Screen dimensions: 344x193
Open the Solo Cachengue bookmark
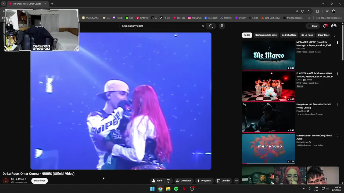[271, 18]
